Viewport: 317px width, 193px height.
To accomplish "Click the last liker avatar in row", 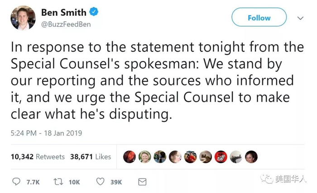I will pyautogui.click(x=251, y=157).
